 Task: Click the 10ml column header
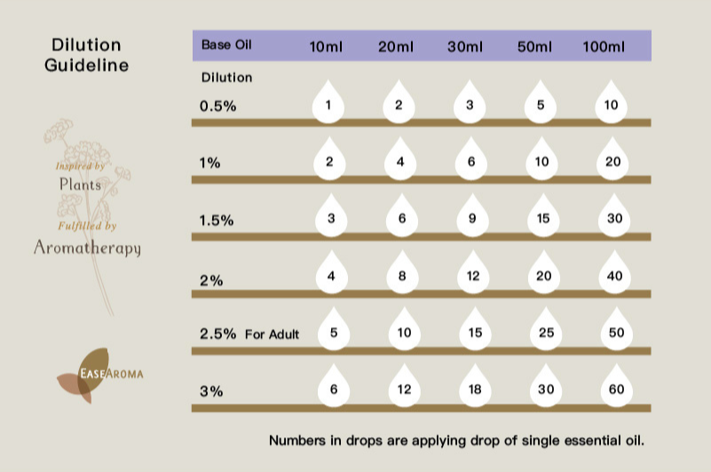pyautogui.click(x=325, y=46)
